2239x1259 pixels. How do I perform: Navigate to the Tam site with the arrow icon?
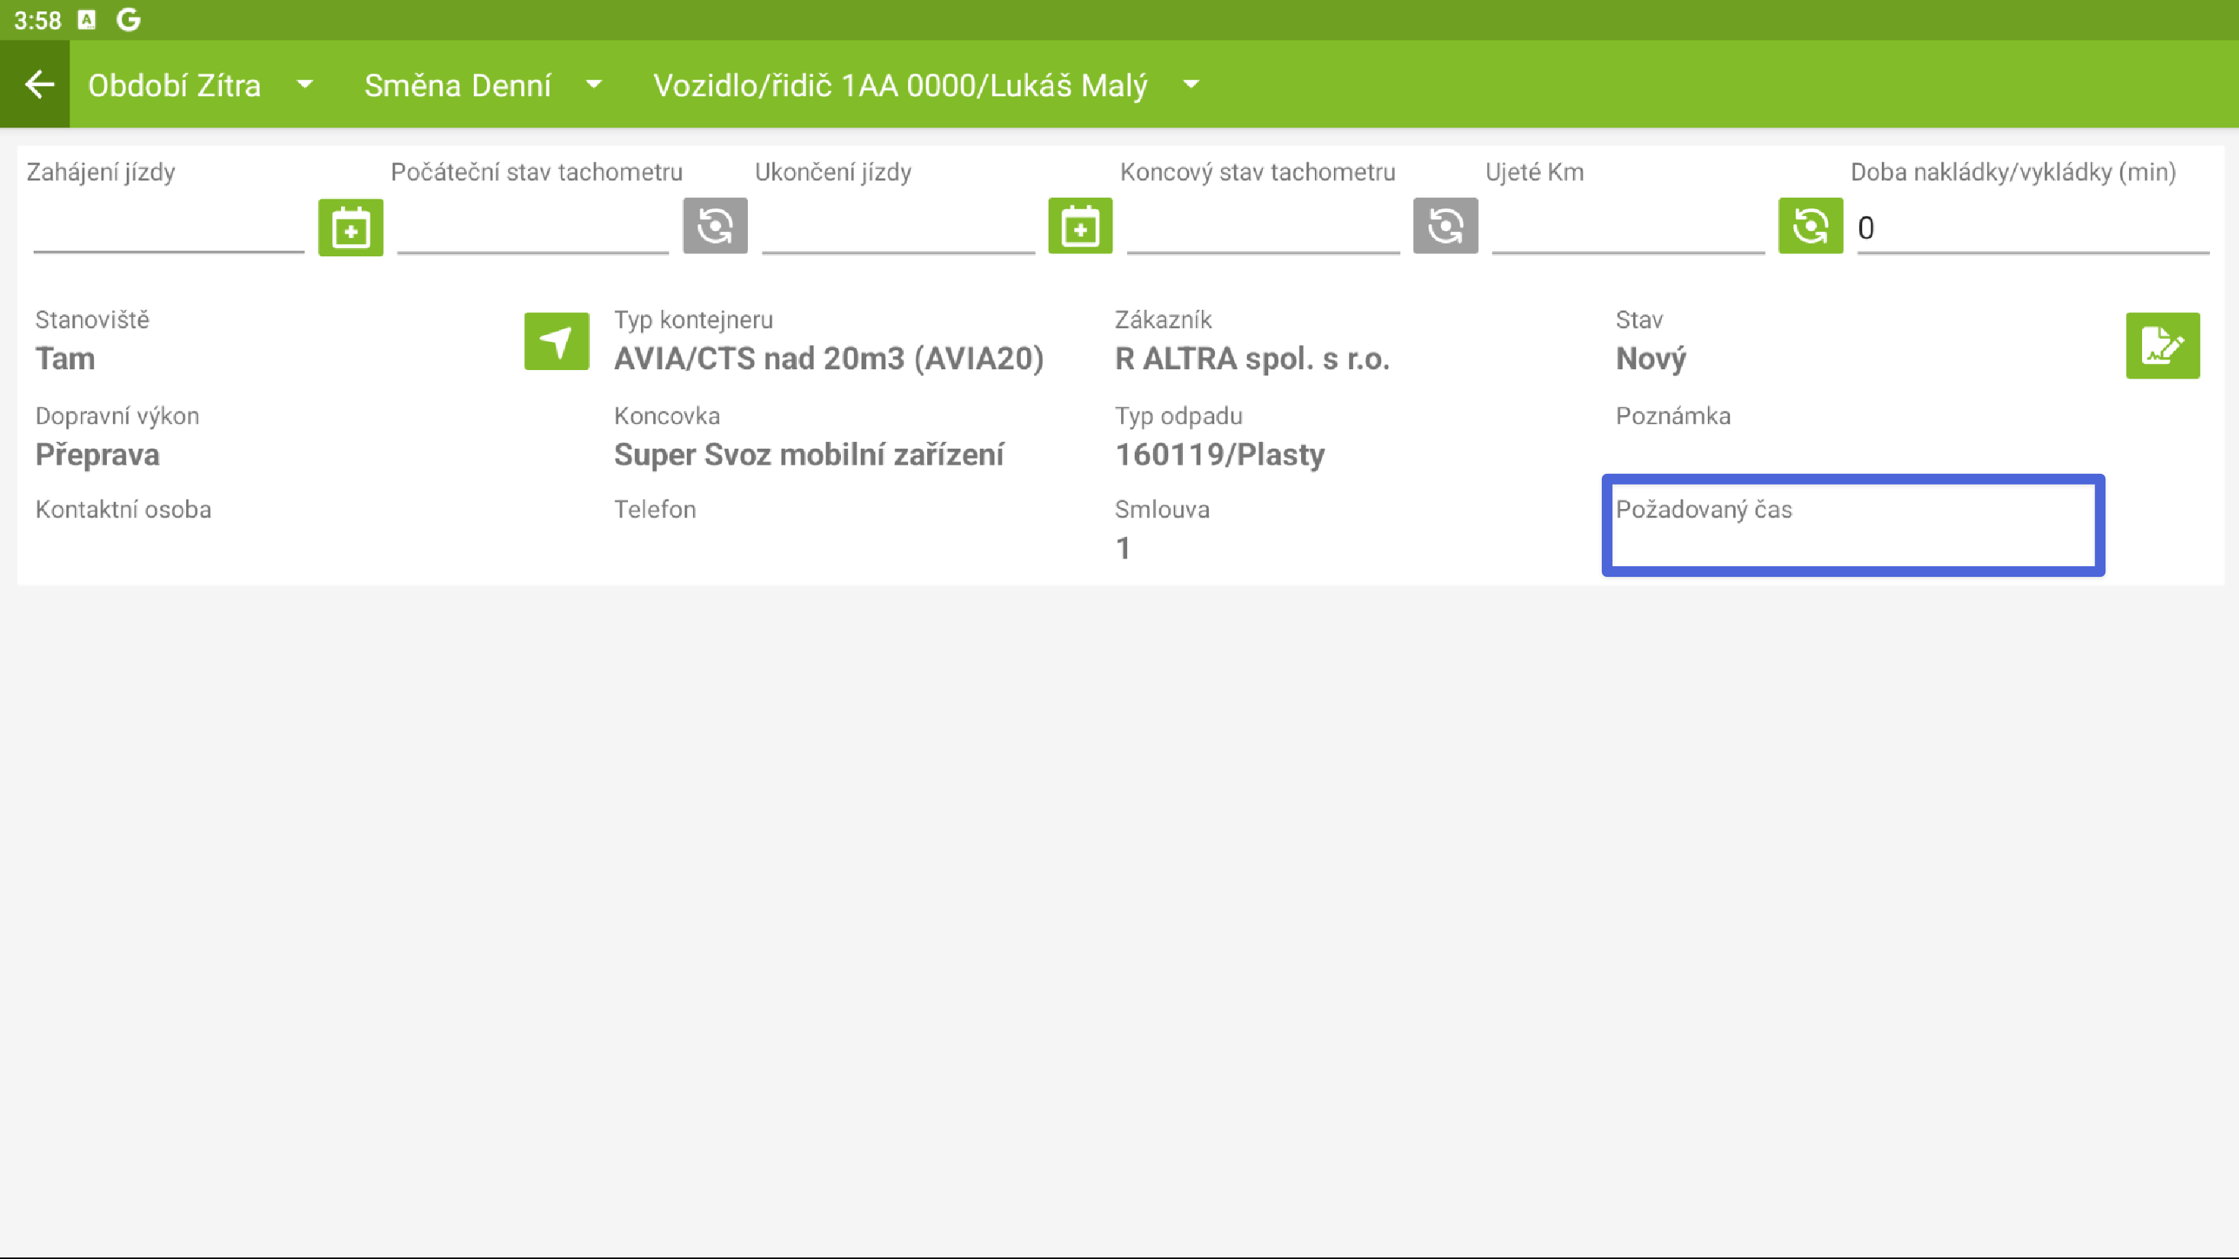point(556,342)
